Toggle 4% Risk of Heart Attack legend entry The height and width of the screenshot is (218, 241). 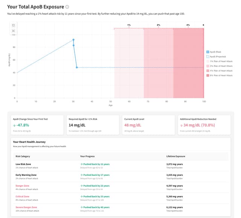pyautogui.click(x=221, y=71)
